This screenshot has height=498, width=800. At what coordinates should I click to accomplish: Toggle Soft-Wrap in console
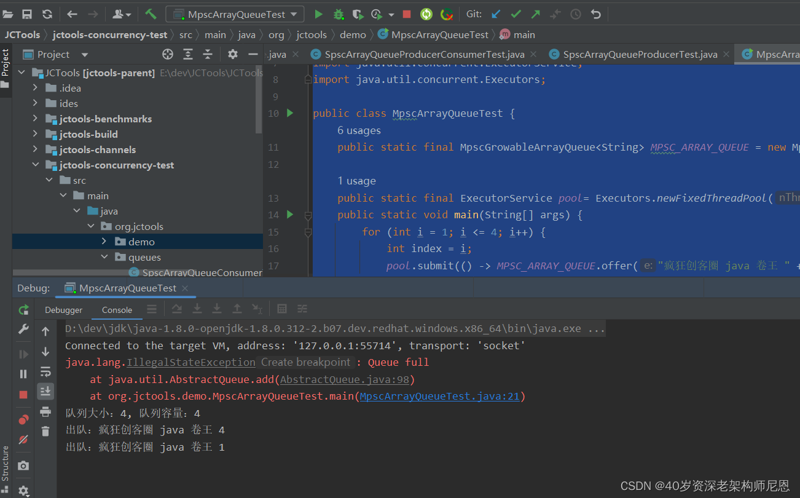click(45, 371)
